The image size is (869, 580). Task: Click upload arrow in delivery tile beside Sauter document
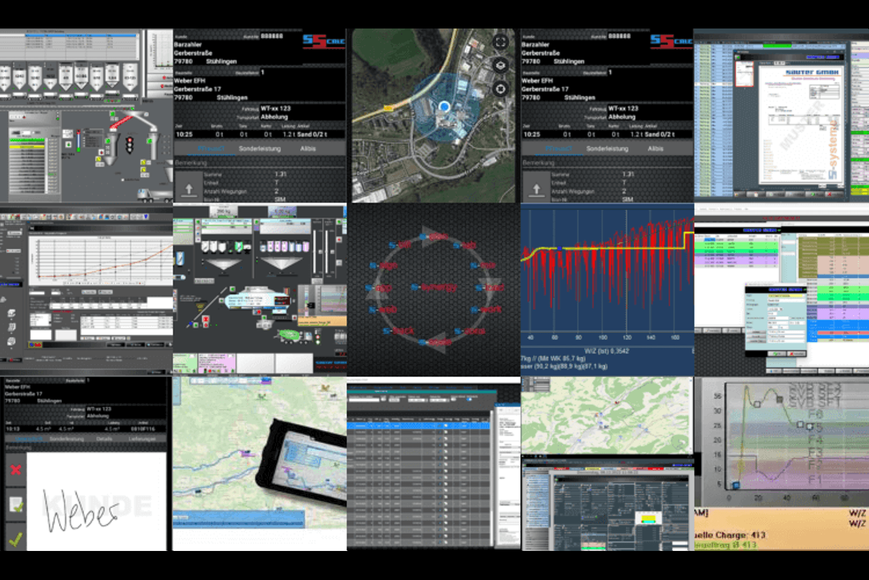(x=536, y=189)
